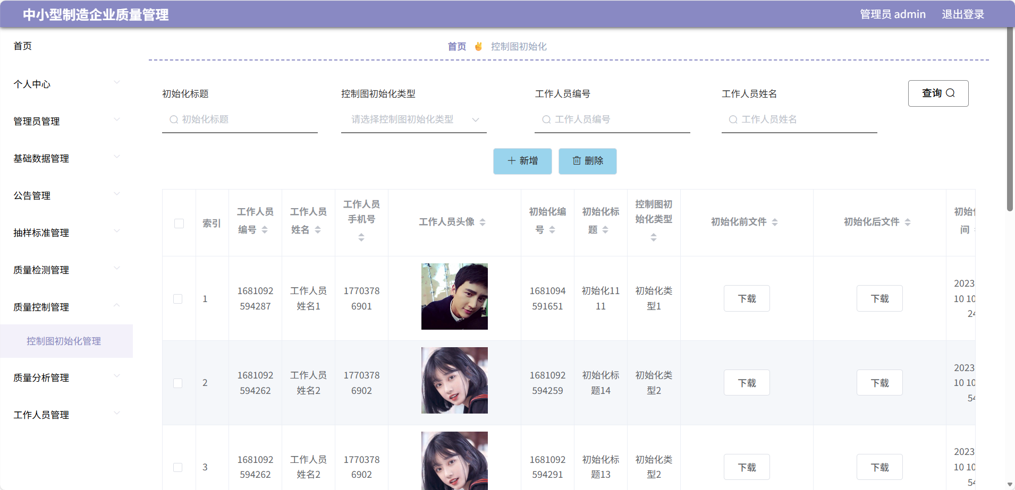This screenshot has height=490, width=1015.
Task: Expand 公告管理 menu
Action: click(x=66, y=195)
